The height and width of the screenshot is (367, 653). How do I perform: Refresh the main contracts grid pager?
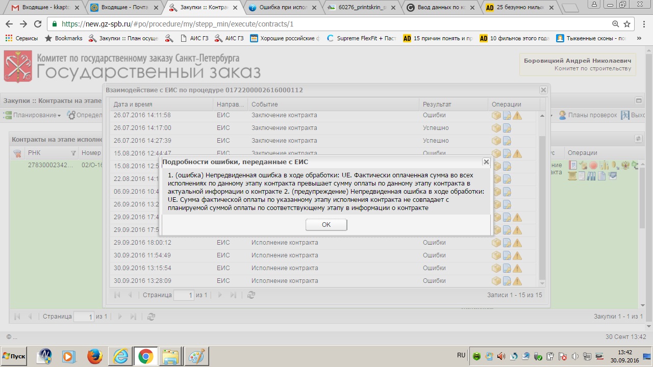150,317
